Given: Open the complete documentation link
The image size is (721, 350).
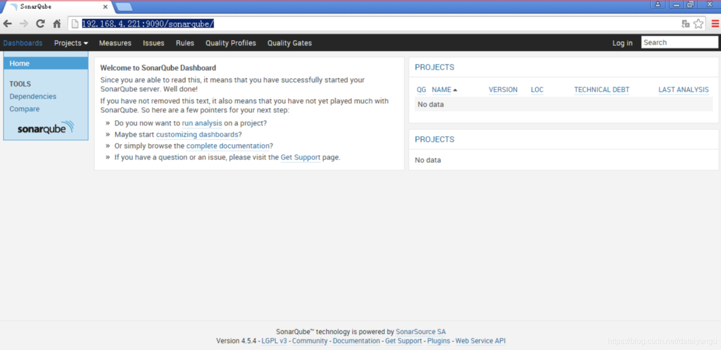Looking at the screenshot, I should (x=228, y=146).
